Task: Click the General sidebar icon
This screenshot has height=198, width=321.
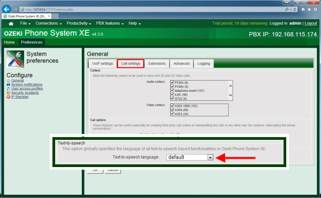Action: pos(8,81)
